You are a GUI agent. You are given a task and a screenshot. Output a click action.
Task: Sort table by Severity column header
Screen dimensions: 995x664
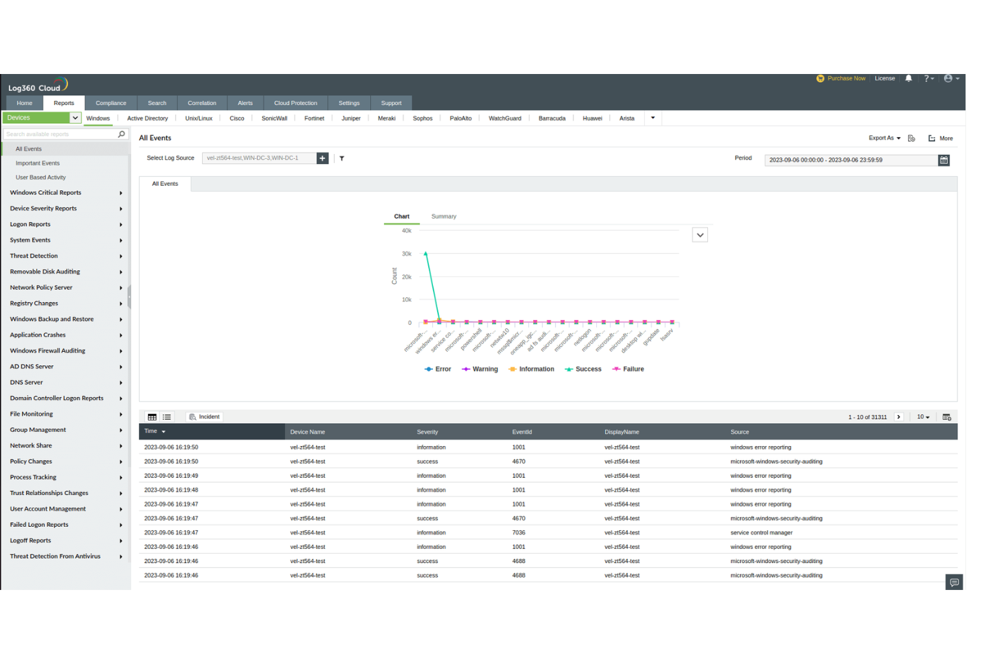[x=428, y=432]
